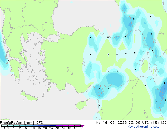Click the 'Precipitation [mm]' title text
Screen dimensions: 167x129
point(17,123)
